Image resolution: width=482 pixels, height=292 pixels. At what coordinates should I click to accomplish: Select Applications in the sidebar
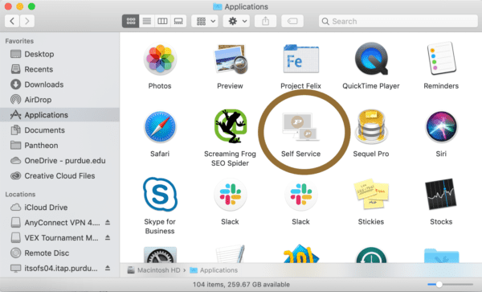[60, 115]
